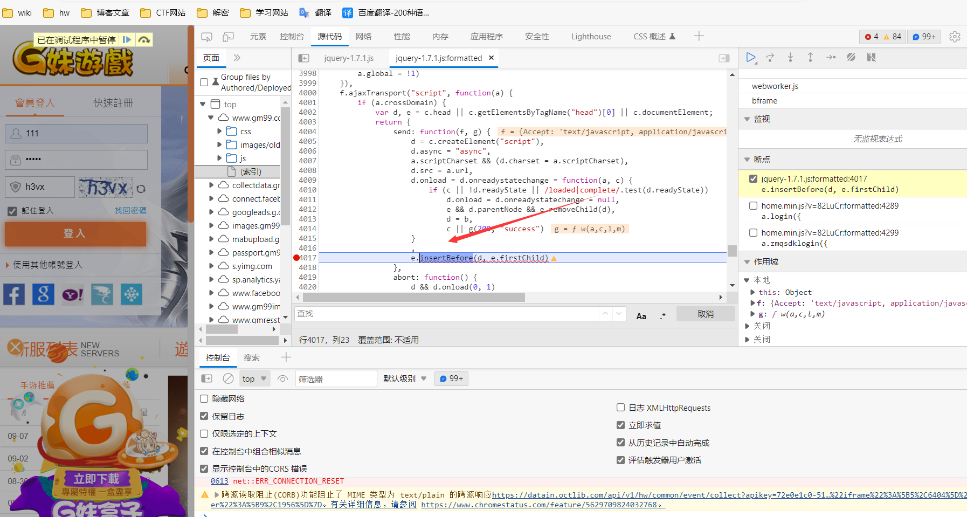Log in with Google icon
This screenshot has height=517, width=967.
pyautogui.click(x=43, y=294)
